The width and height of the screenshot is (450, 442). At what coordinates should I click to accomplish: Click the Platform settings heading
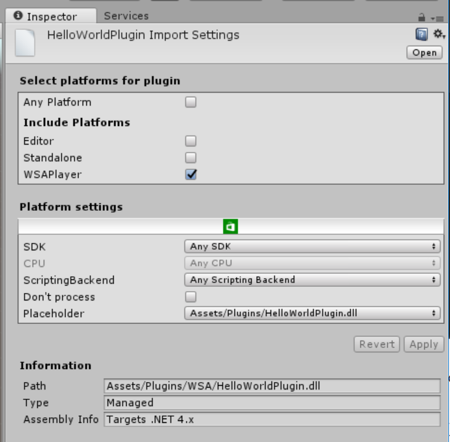tap(71, 207)
